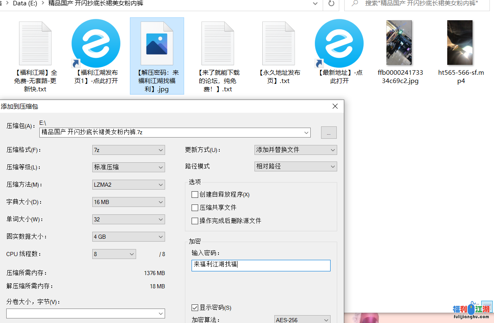This screenshot has height=323, width=494.
Task: Expand the address bar history chevron
Action: point(316,4)
